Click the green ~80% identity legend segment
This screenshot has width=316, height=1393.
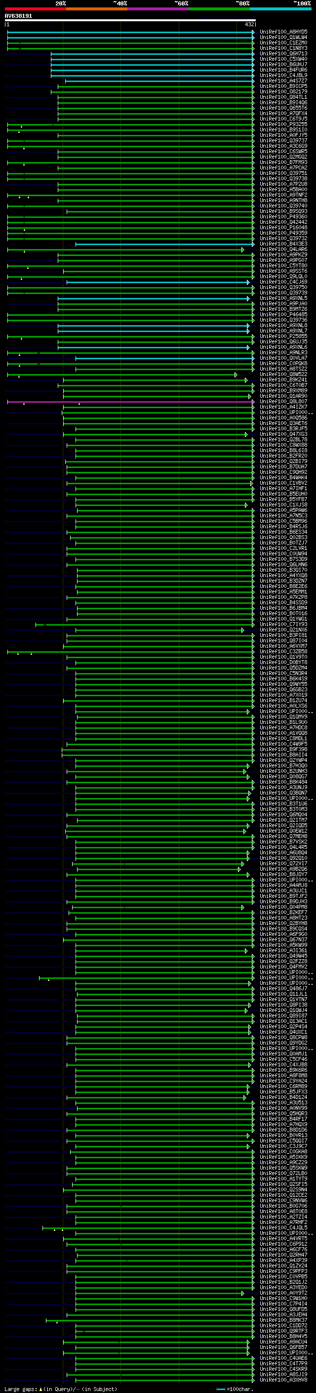click(x=219, y=9)
